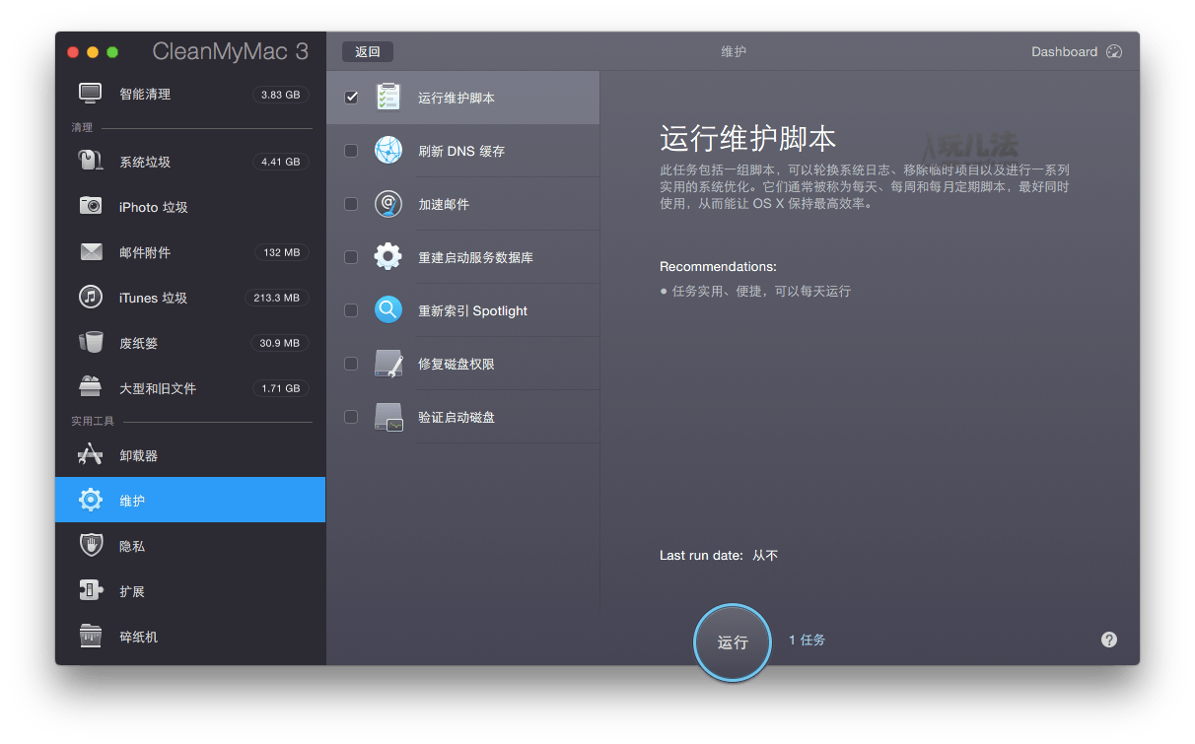This screenshot has width=1195, height=744.
Task: Click the 智能清理 monitor icon
Action: pyautogui.click(x=91, y=94)
